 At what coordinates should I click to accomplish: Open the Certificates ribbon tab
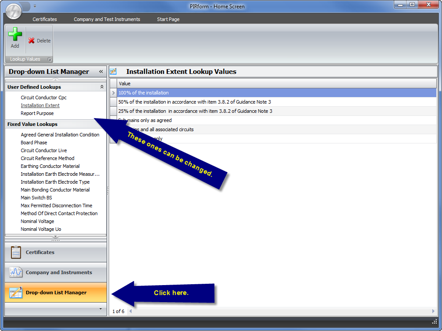[x=45, y=19]
